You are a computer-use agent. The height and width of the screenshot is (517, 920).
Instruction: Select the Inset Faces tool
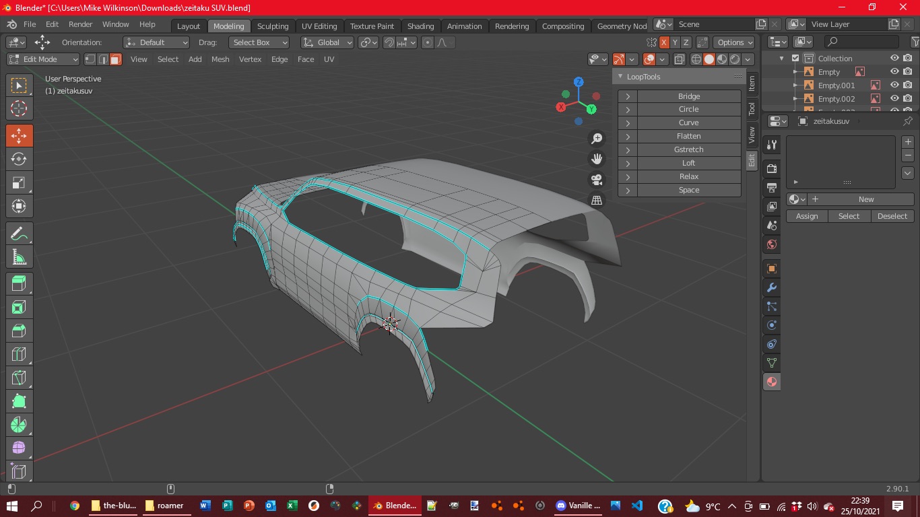(19, 308)
